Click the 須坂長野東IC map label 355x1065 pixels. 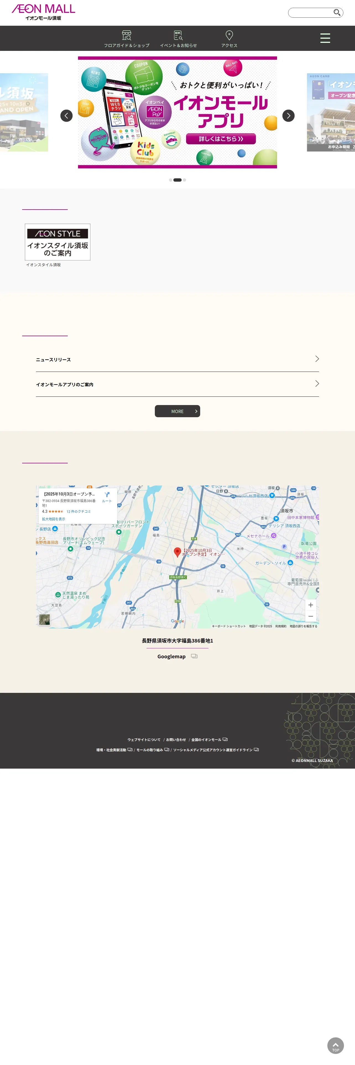point(178,577)
